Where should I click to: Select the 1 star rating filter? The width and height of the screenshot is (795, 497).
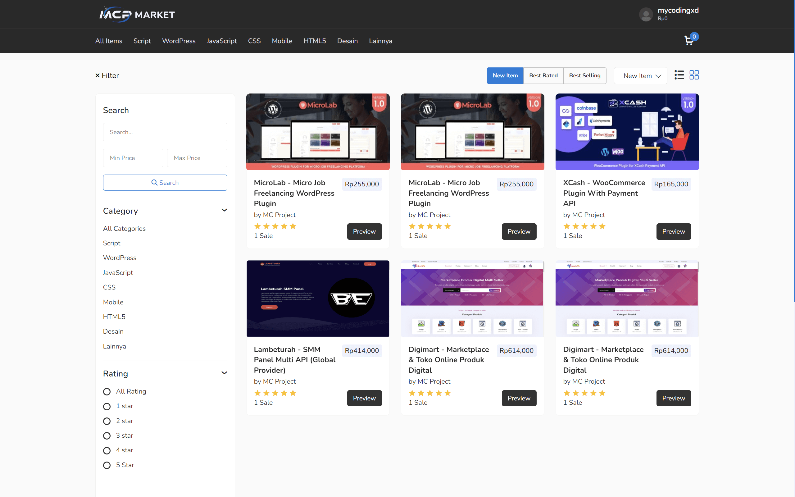107,406
